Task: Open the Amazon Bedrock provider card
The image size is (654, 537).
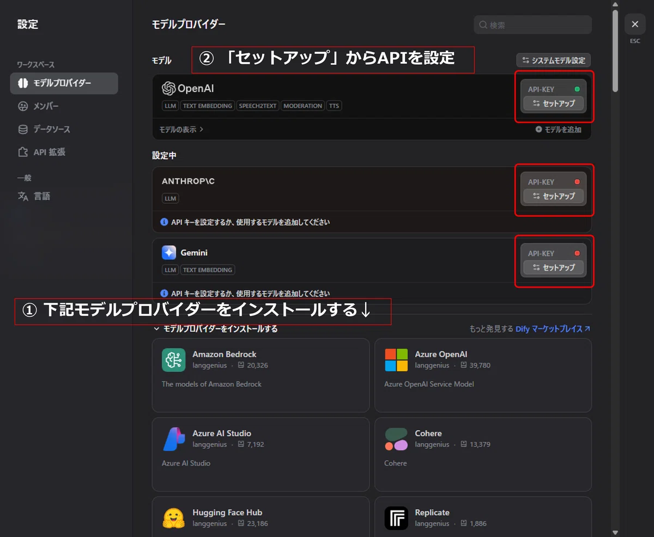Action: pyautogui.click(x=261, y=375)
